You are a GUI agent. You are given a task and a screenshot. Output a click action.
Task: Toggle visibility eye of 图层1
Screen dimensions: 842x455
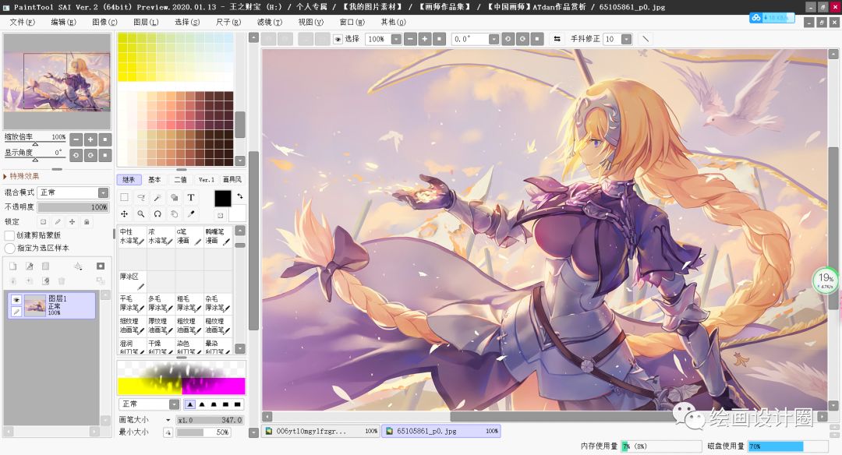coord(16,300)
